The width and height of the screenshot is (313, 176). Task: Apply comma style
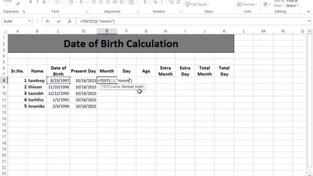162,2
